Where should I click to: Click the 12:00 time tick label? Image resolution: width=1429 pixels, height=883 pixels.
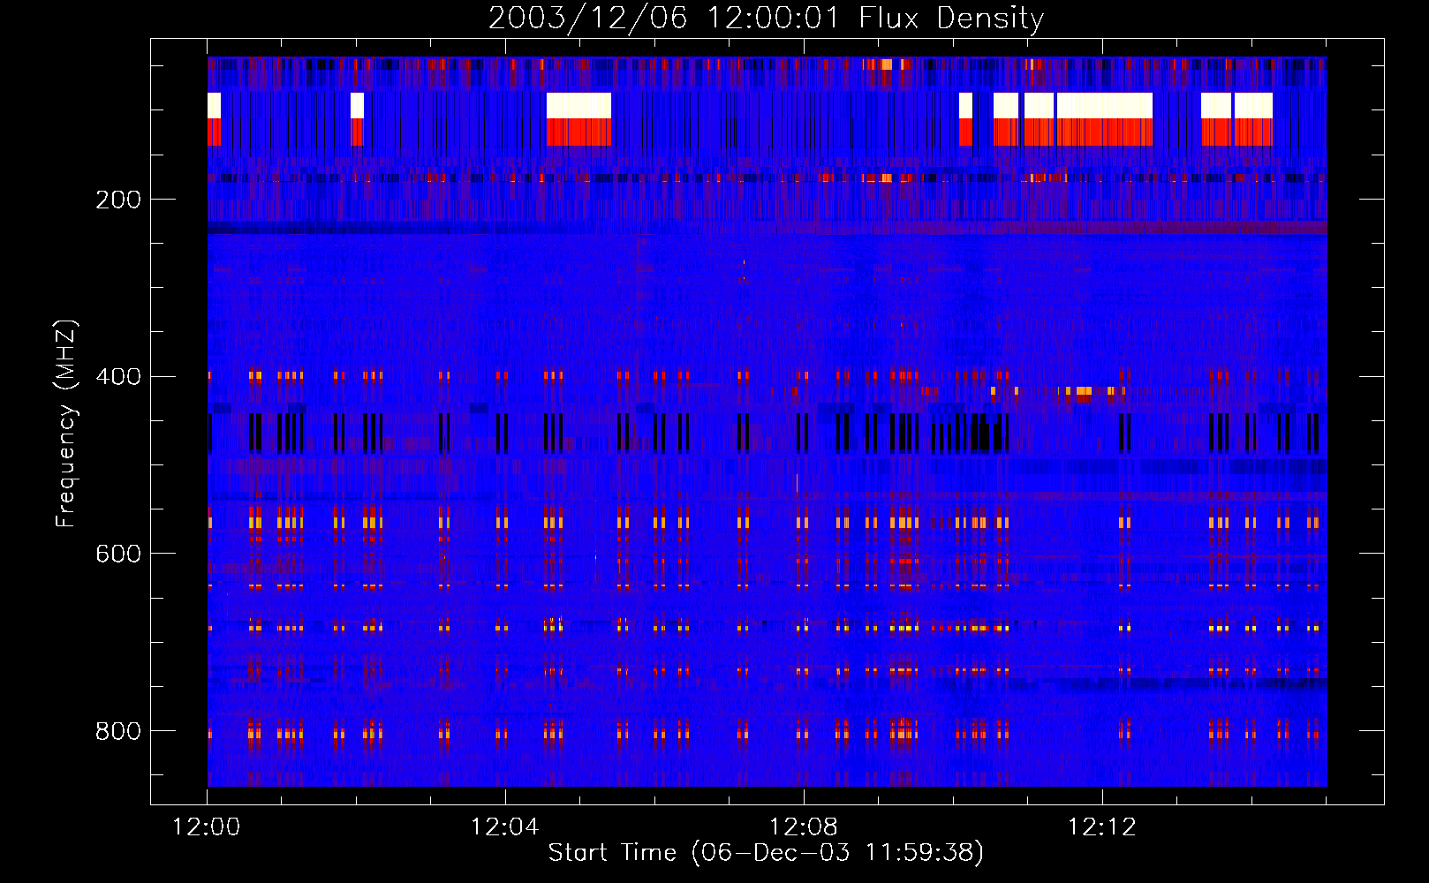point(207,827)
